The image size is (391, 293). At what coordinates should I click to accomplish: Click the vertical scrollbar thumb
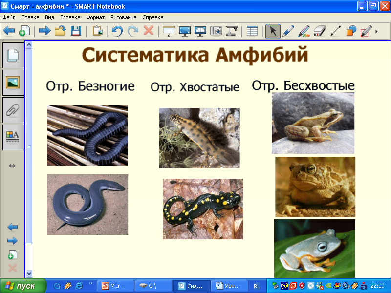29,146
